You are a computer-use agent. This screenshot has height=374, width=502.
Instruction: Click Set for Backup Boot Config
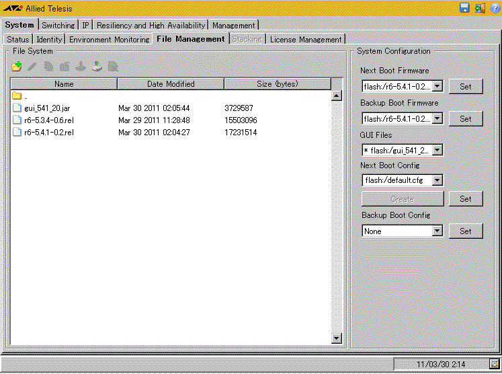466,231
